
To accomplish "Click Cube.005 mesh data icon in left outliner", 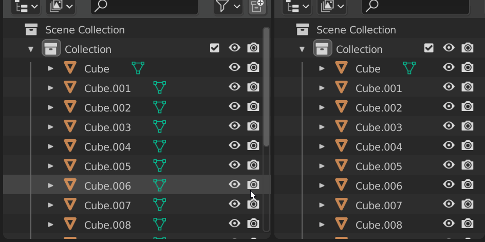I will click(x=160, y=165).
